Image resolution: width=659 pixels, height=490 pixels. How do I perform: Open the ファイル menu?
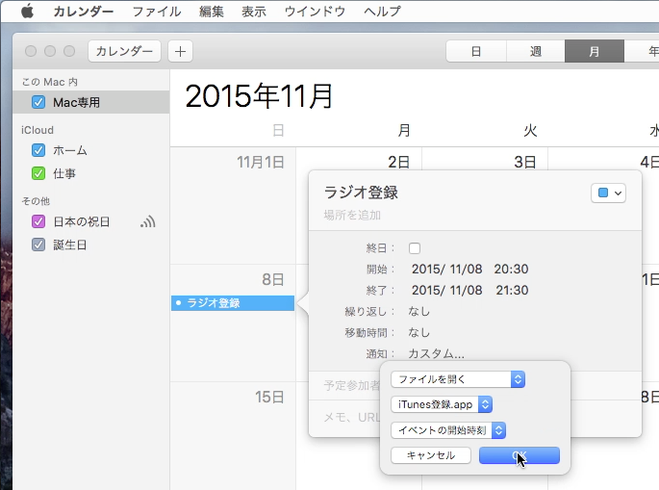coord(156,12)
